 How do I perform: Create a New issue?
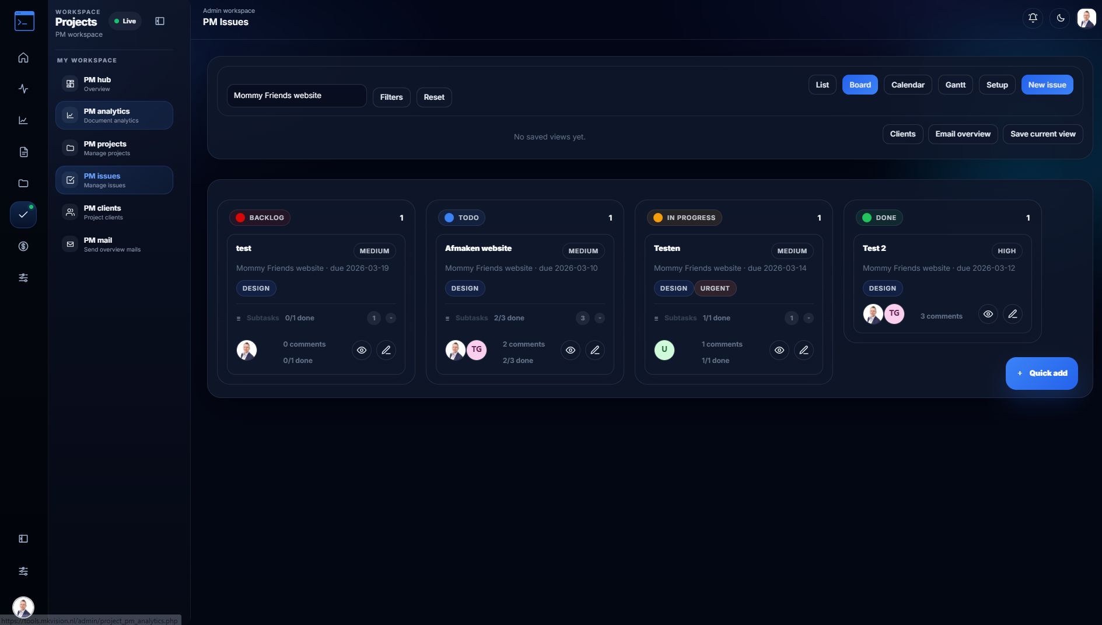tap(1047, 85)
